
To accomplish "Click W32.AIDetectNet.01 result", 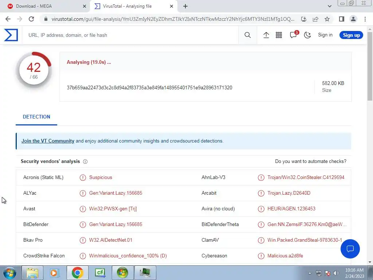I will click(111, 240).
